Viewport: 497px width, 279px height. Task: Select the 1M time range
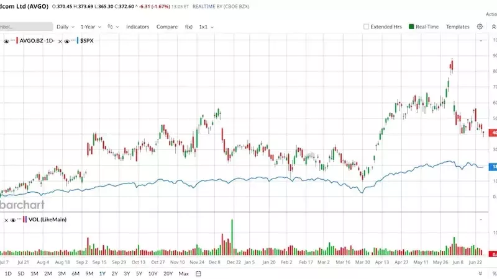coord(34,273)
